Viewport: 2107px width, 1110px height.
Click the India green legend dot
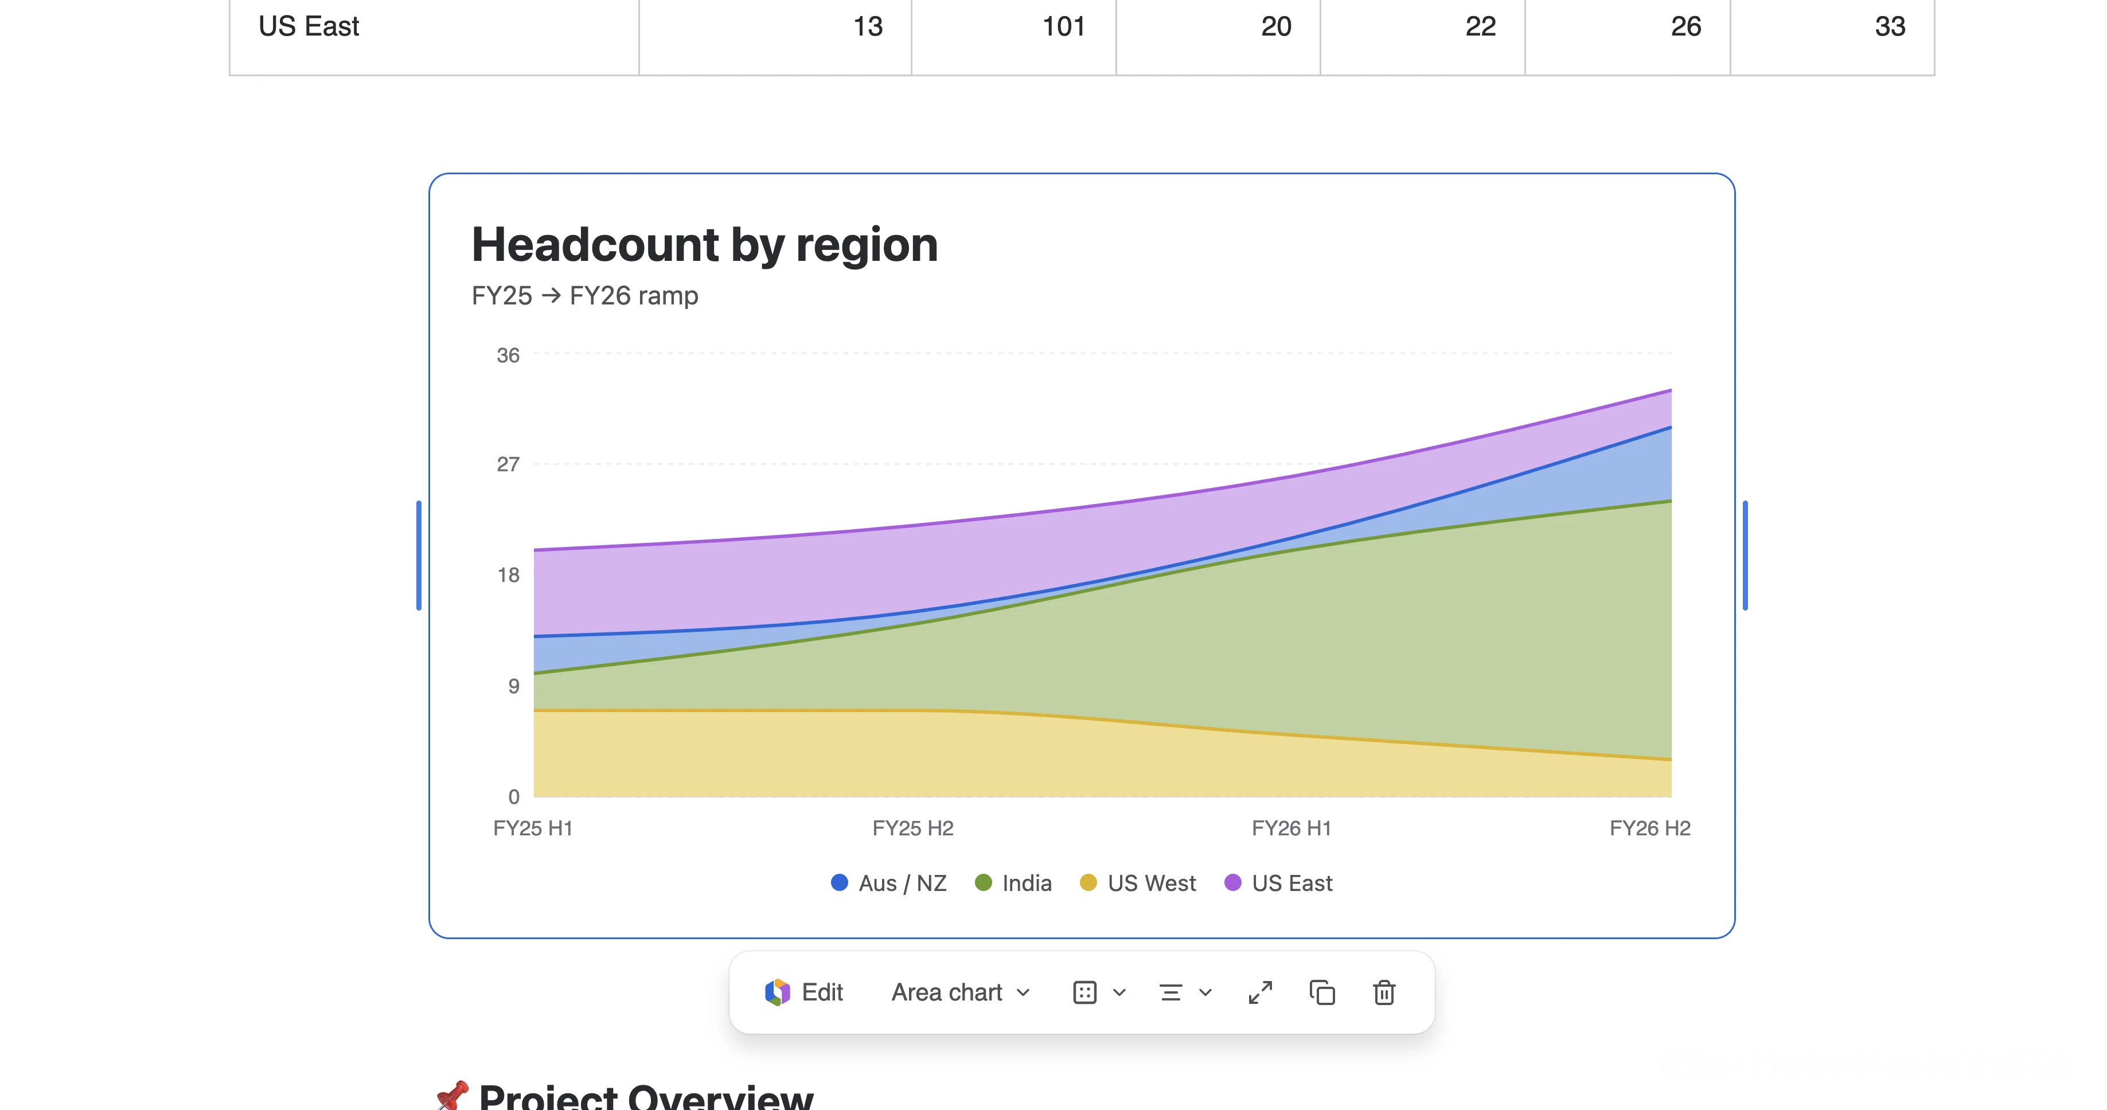click(983, 882)
